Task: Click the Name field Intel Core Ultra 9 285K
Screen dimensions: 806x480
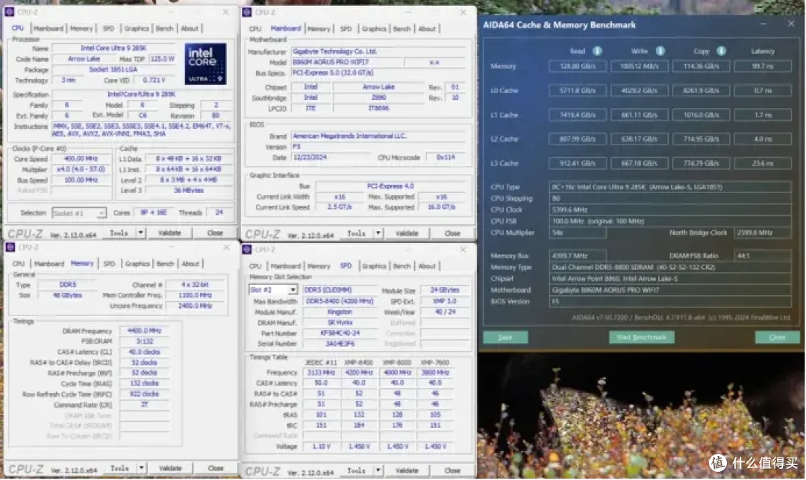Action: click(113, 48)
